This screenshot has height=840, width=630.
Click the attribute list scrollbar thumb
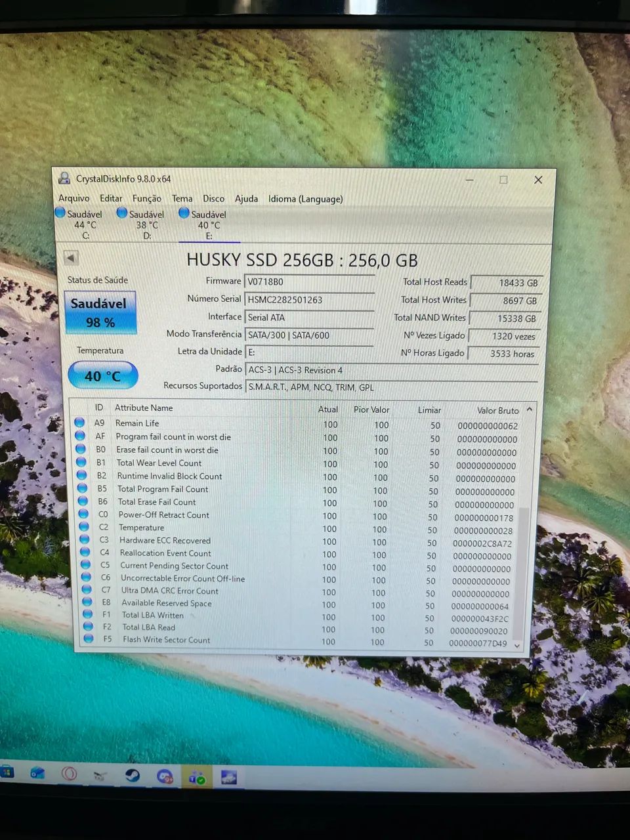coord(522,571)
